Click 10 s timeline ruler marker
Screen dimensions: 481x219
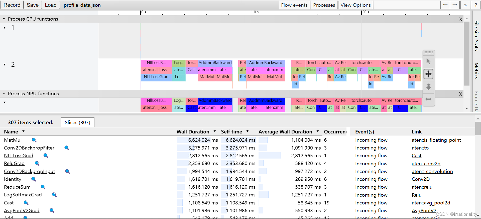[255, 12]
